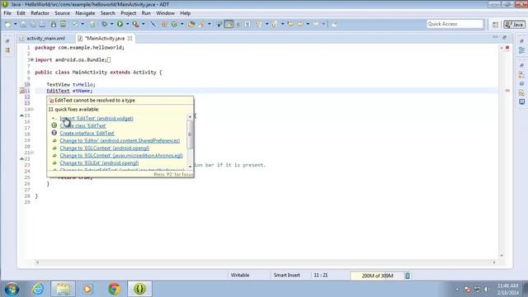Maximize the editor area icon

(504, 37)
